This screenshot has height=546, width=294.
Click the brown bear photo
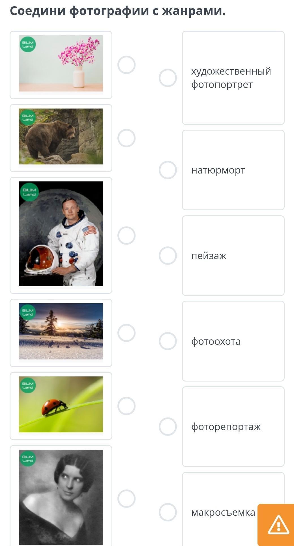pos(61,136)
